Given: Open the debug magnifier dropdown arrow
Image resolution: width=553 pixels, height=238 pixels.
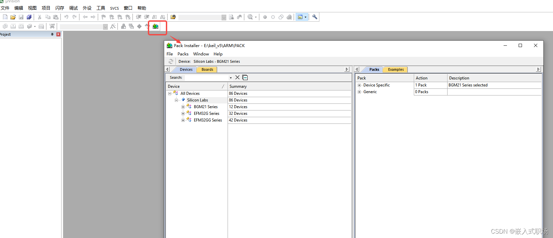Looking at the screenshot, I should coord(256,17).
